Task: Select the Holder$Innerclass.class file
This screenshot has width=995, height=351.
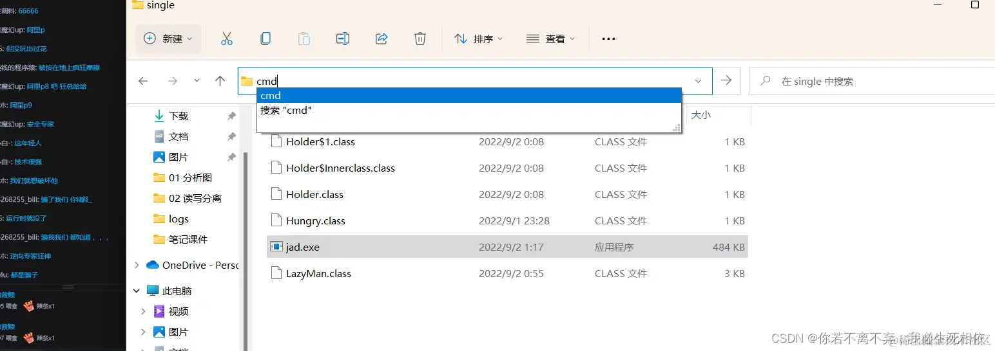Action: [507, 168]
